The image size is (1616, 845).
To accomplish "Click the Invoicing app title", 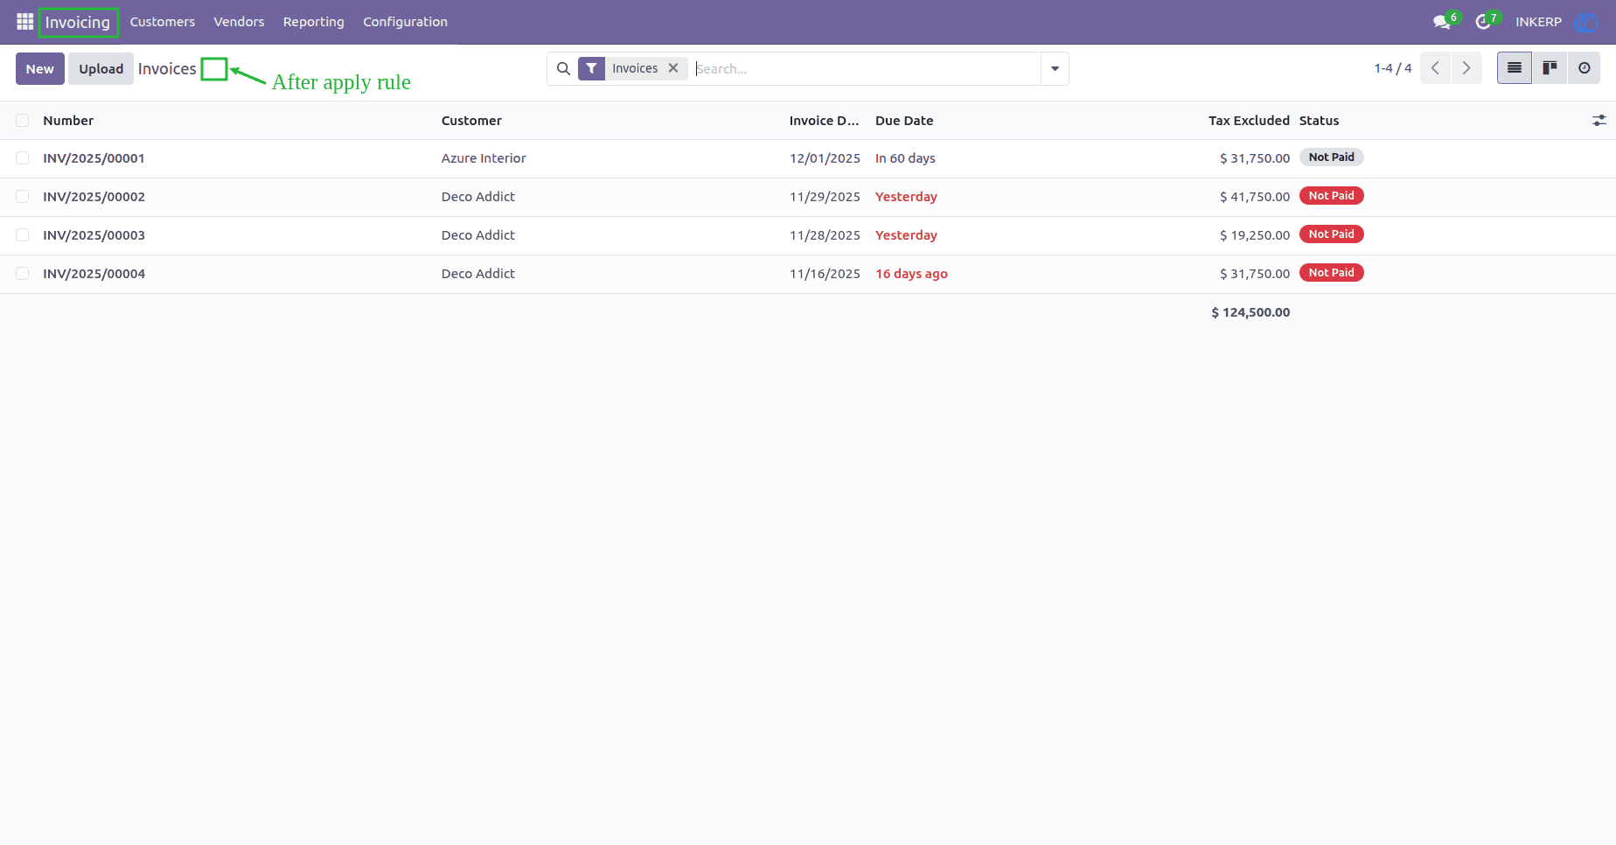I will pyautogui.click(x=78, y=22).
